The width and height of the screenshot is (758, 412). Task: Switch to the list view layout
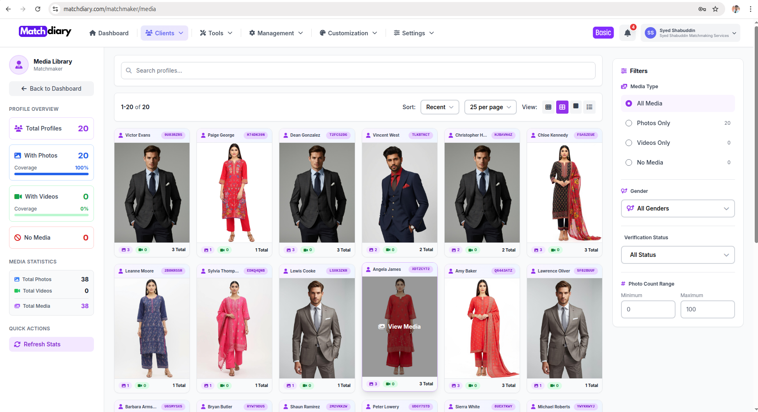[589, 107]
